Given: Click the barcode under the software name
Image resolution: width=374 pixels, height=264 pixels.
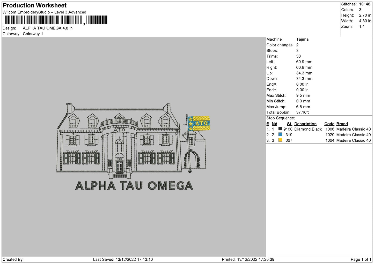Looking at the screenshot, I should click(x=55, y=20).
